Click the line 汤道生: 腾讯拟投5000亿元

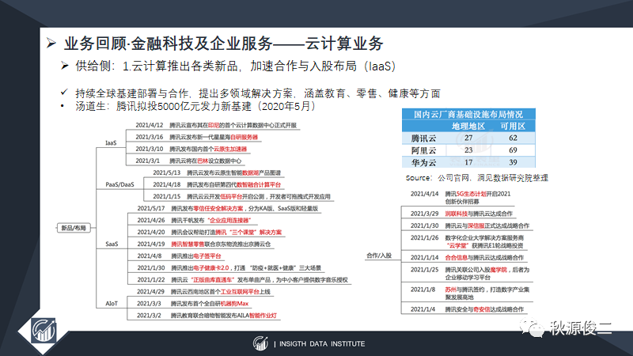pos(195,106)
